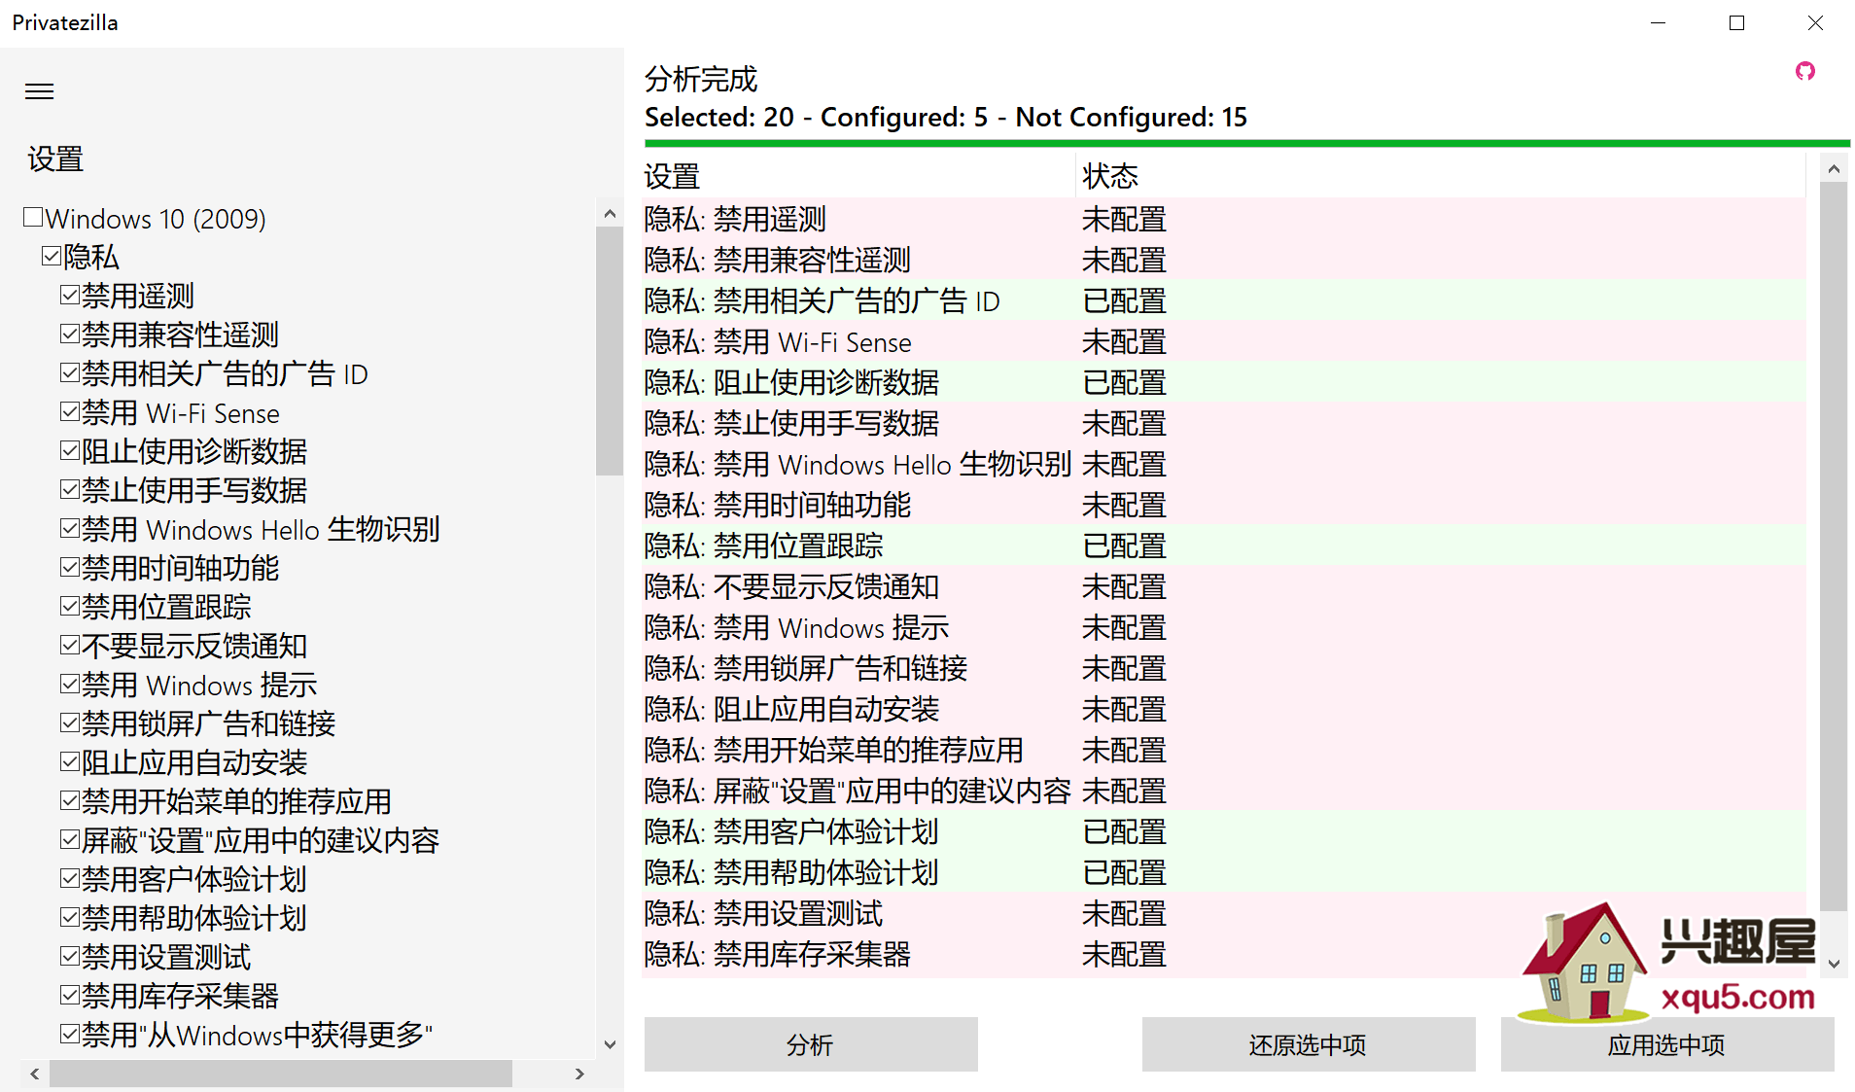
Task: Toggle 禁用开始菜单的推荐应用 checkbox
Action: pyautogui.click(x=70, y=800)
